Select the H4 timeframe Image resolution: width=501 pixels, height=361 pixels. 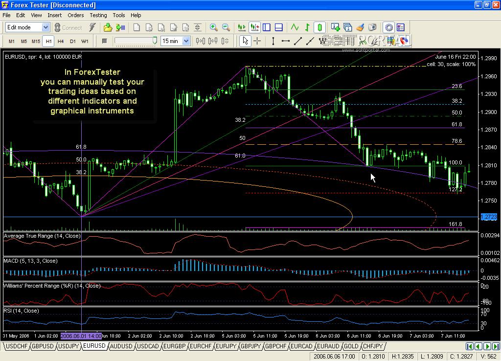(x=61, y=41)
